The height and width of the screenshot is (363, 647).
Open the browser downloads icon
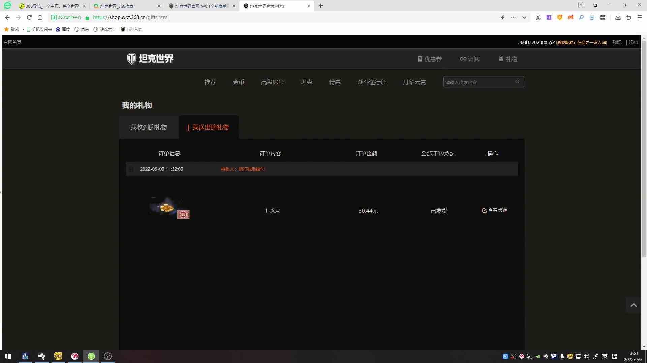(x=618, y=17)
